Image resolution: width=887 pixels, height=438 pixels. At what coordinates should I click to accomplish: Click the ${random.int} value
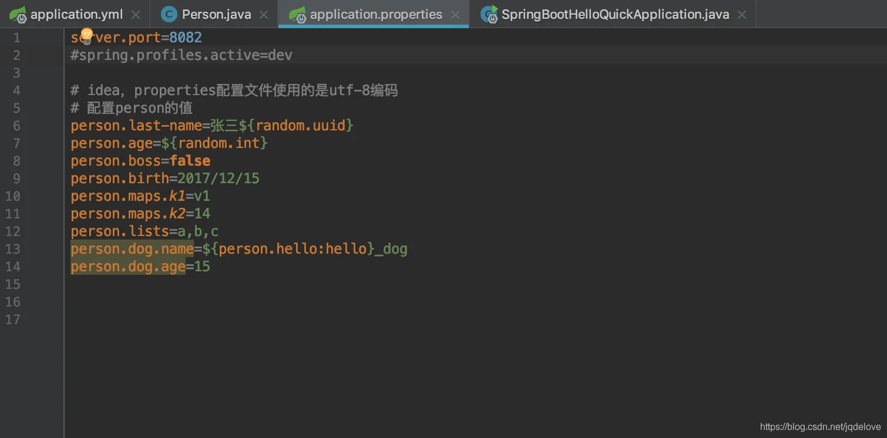[214, 143]
